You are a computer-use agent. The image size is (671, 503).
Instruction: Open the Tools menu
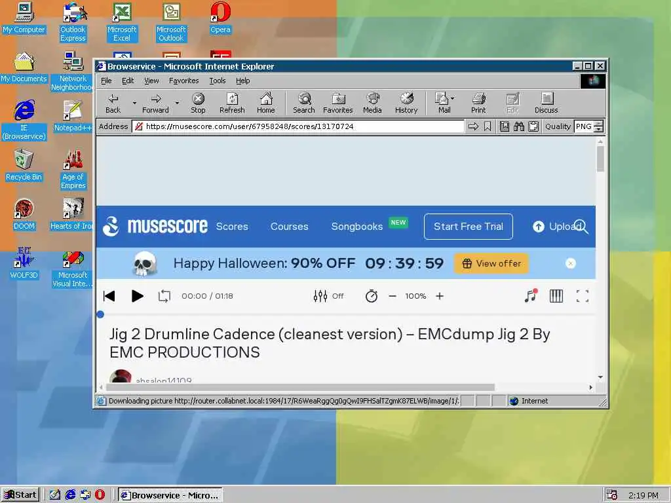(218, 81)
